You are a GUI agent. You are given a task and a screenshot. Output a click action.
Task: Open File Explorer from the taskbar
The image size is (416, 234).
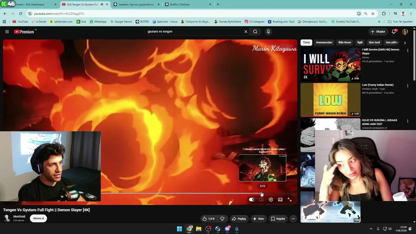199,229
